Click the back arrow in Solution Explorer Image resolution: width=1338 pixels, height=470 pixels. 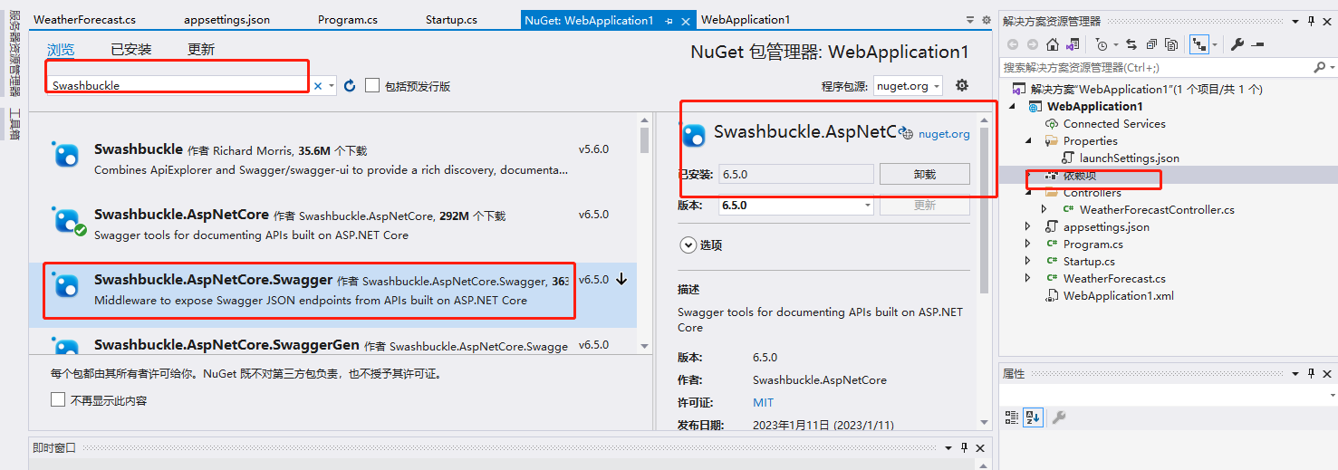pos(1013,44)
